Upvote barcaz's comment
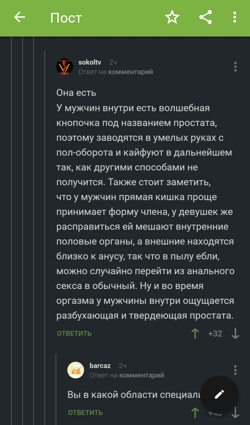Viewport: 250px width, 425px height. coord(195,413)
